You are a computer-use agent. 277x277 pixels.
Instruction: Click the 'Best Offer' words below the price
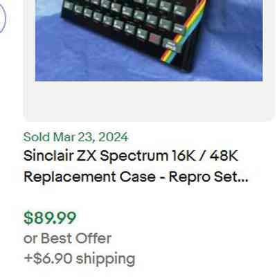[x=76, y=238]
